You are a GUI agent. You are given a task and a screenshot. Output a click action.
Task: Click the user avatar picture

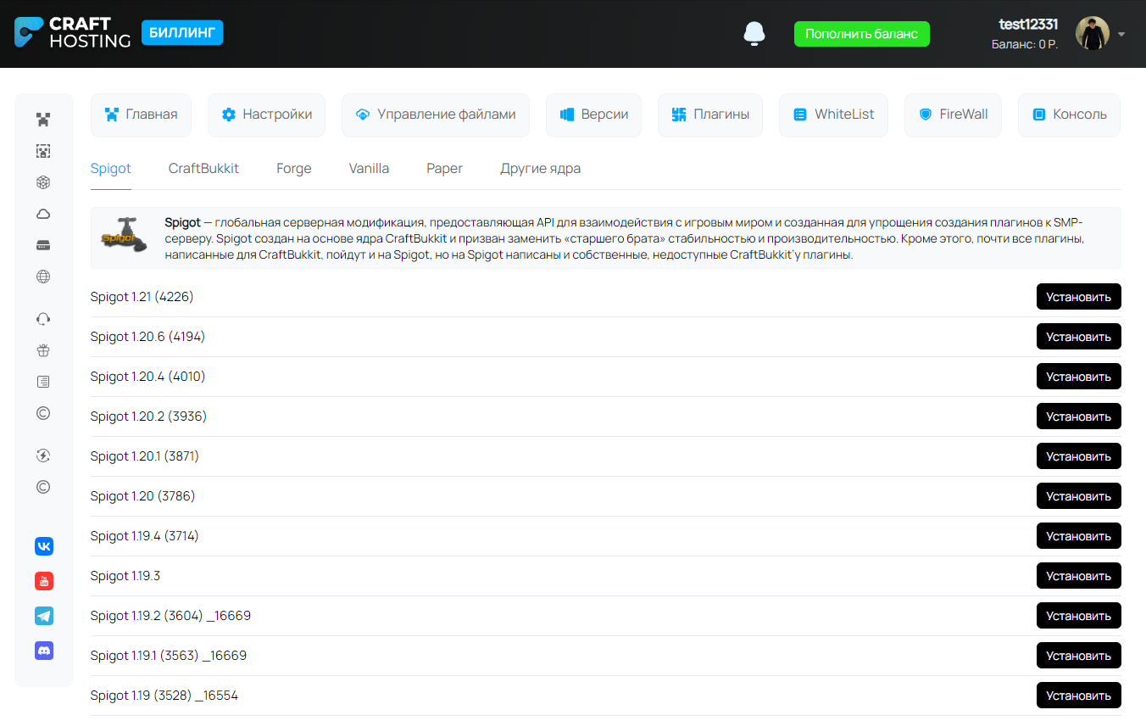[1093, 33]
